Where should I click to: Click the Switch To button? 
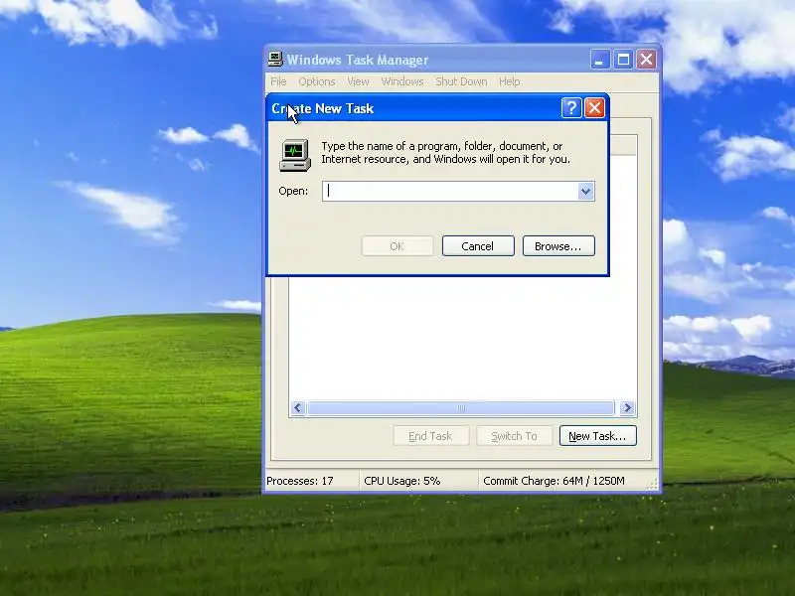(x=514, y=436)
